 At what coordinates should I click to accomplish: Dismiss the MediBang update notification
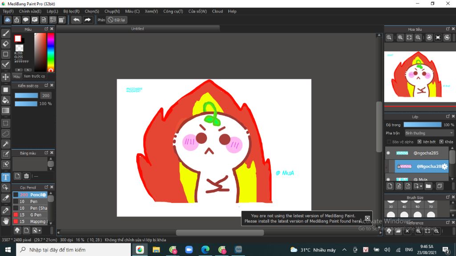(x=367, y=218)
